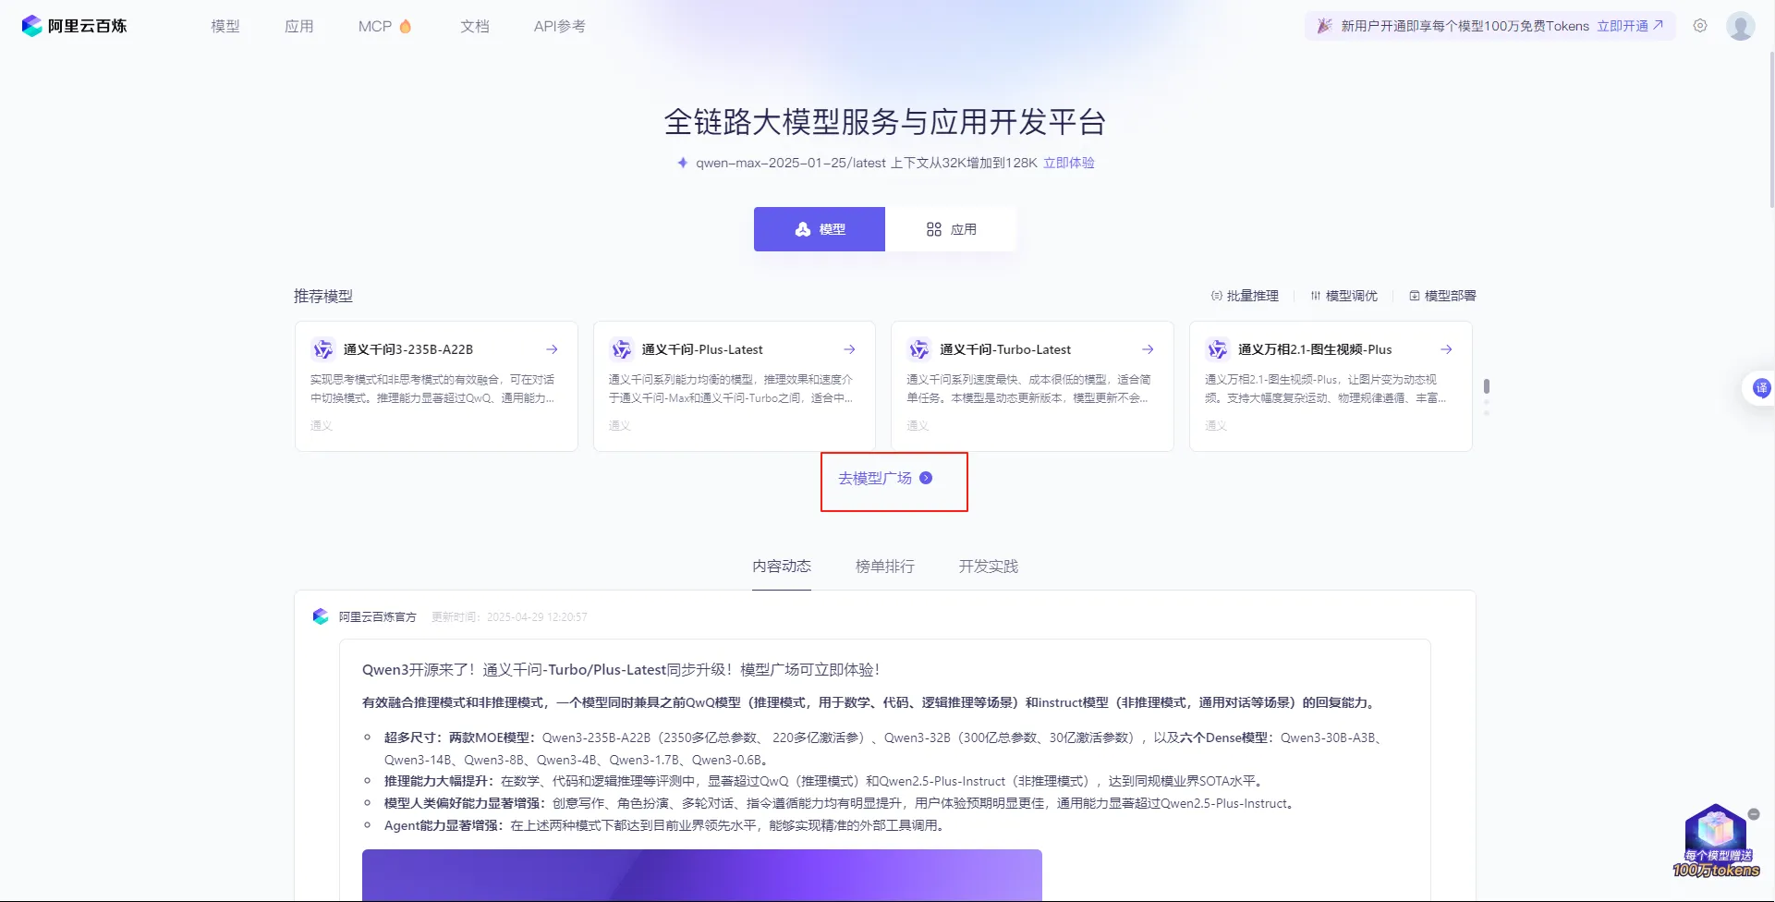The height and width of the screenshot is (902, 1775).
Task: Click the 立即体验 link
Action: [1068, 163]
